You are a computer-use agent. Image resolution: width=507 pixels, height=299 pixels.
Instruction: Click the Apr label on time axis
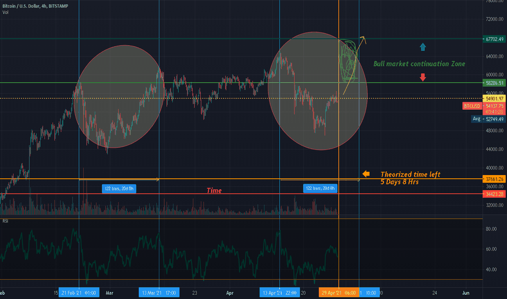pyautogui.click(x=230, y=293)
